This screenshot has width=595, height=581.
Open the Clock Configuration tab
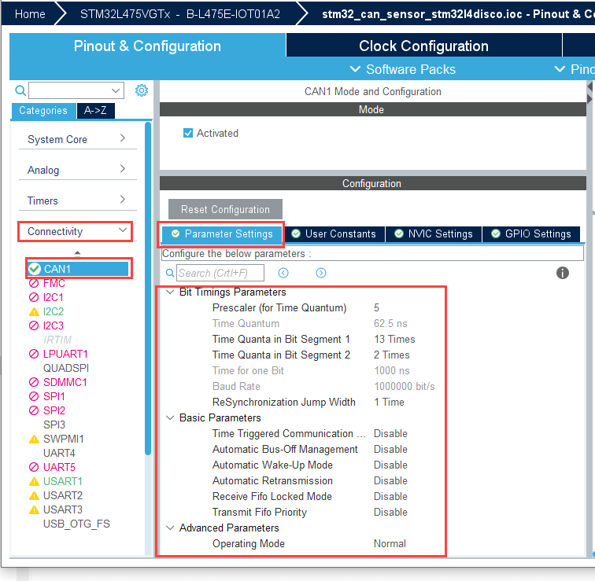pyautogui.click(x=423, y=46)
